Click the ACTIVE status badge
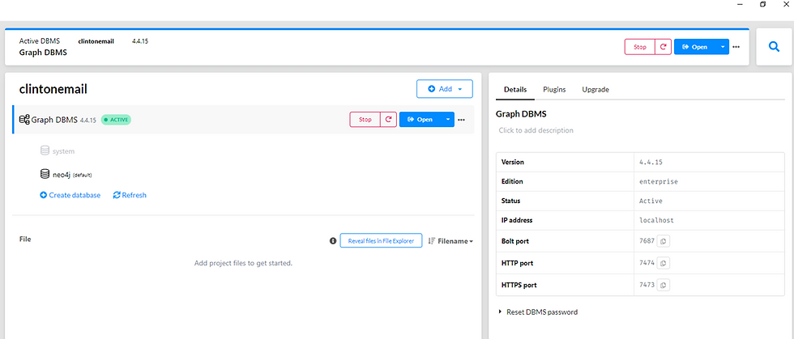 pyautogui.click(x=116, y=120)
